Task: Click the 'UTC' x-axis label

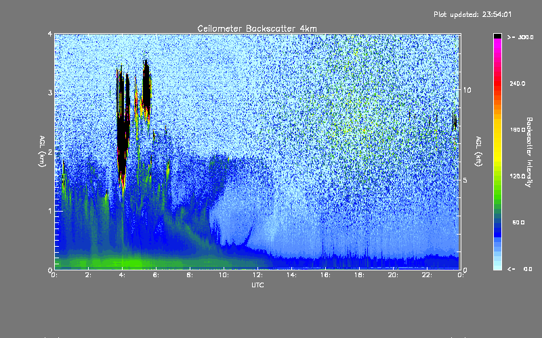Action: point(257,285)
